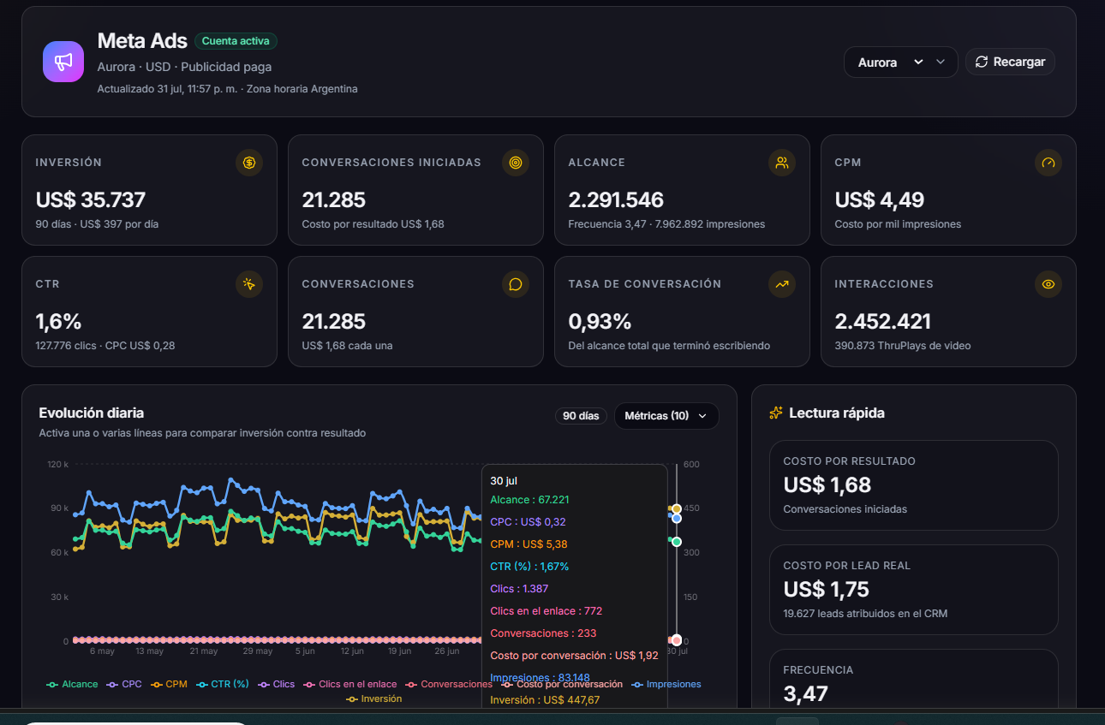Click the '19.627 leads atribuidos en el CRM' text
Image resolution: width=1105 pixels, height=725 pixels.
865,613
